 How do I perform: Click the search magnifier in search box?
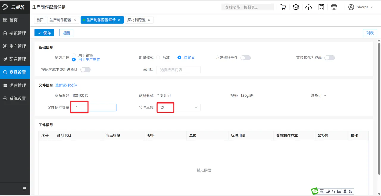[227, 7]
